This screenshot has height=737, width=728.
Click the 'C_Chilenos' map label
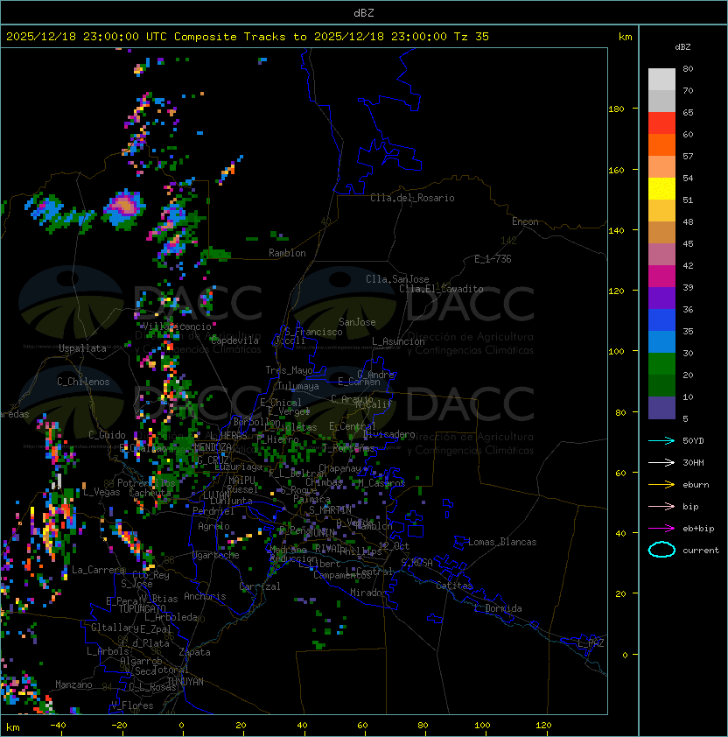tap(83, 382)
